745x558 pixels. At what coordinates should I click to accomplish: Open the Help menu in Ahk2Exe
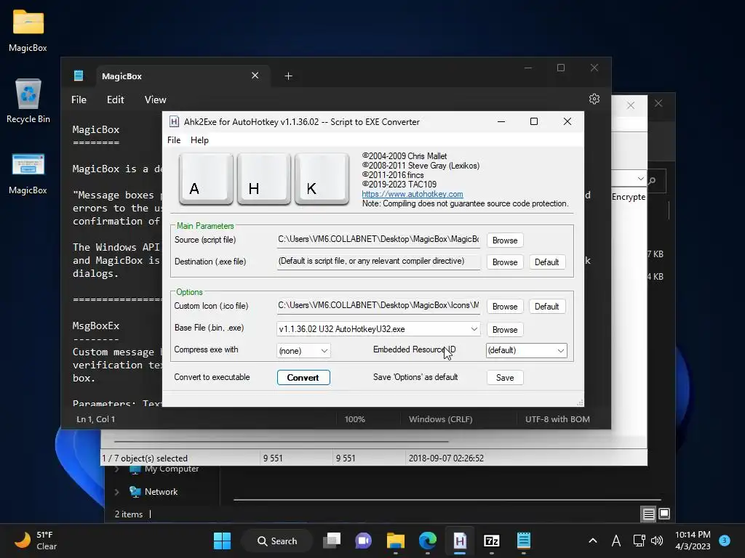[199, 140]
